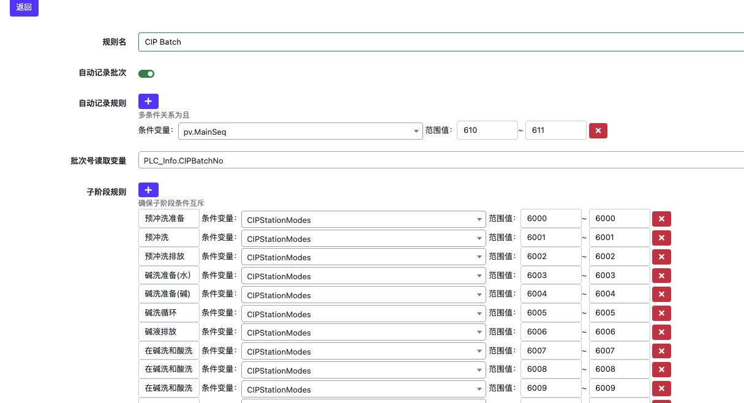Image resolution: width=744 pixels, height=403 pixels.
Task: Open the variable dropdown in 碱洗准备(水) row
Action: coord(363,276)
